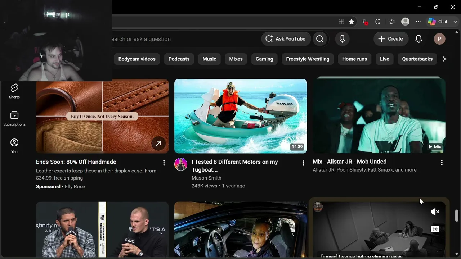This screenshot has height=259, width=461.
Task: Open options for the Allstar JR mix
Action: click(x=442, y=163)
